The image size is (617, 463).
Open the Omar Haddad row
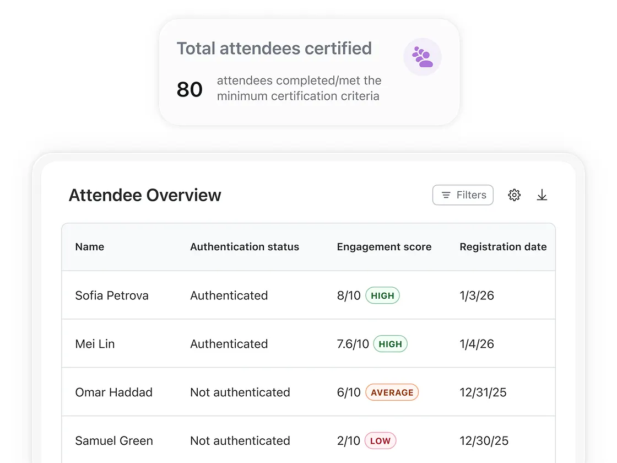point(114,392)
